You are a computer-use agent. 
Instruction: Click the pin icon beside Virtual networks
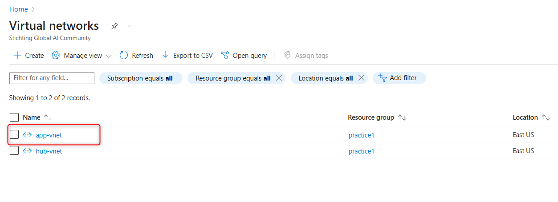coord(114,26)
